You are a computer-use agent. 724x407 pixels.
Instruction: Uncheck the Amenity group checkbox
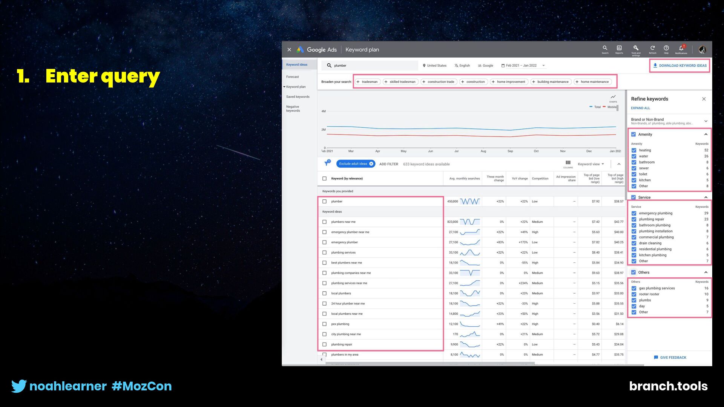[633, 135]
